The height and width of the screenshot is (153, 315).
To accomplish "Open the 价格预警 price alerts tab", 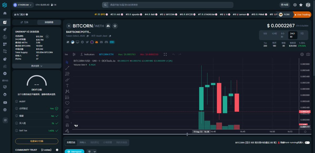I will pyautogui.click(x=107, y=143).
